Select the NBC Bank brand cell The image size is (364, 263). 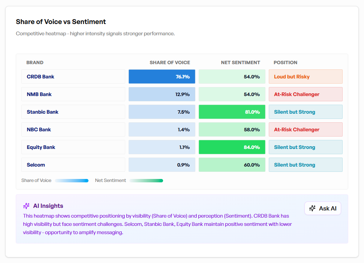point(73,130)
